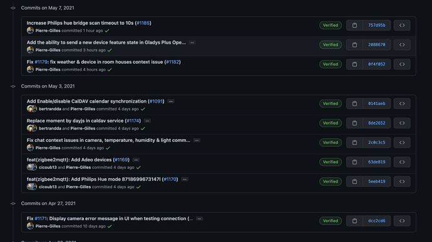Screen dimensions: 432x242
Task: Open bertrandda profile on CalDAV synchronization commit
Action: 50,109
